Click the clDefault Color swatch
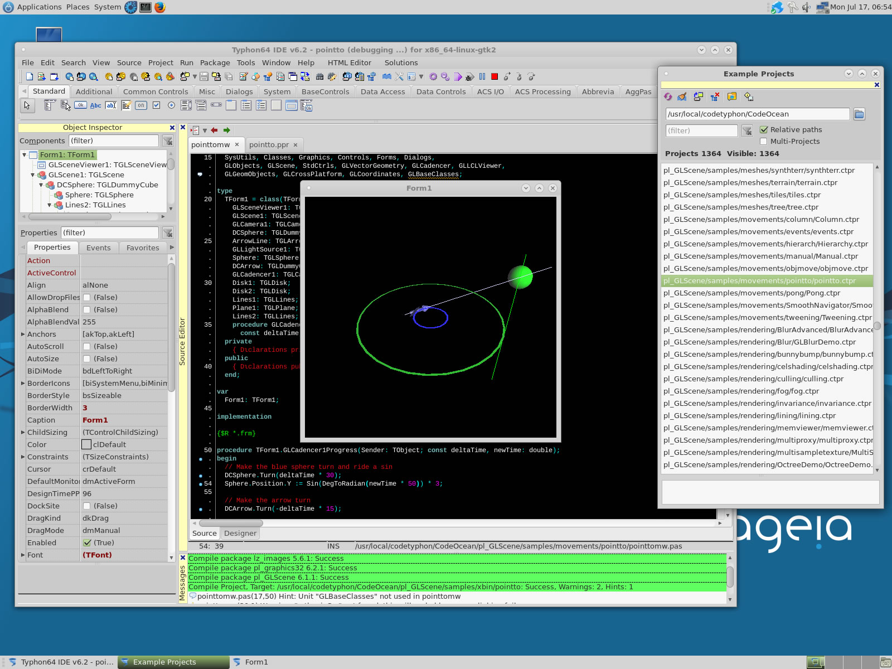Viewport: 892px width, 669px height. [86, 444]
